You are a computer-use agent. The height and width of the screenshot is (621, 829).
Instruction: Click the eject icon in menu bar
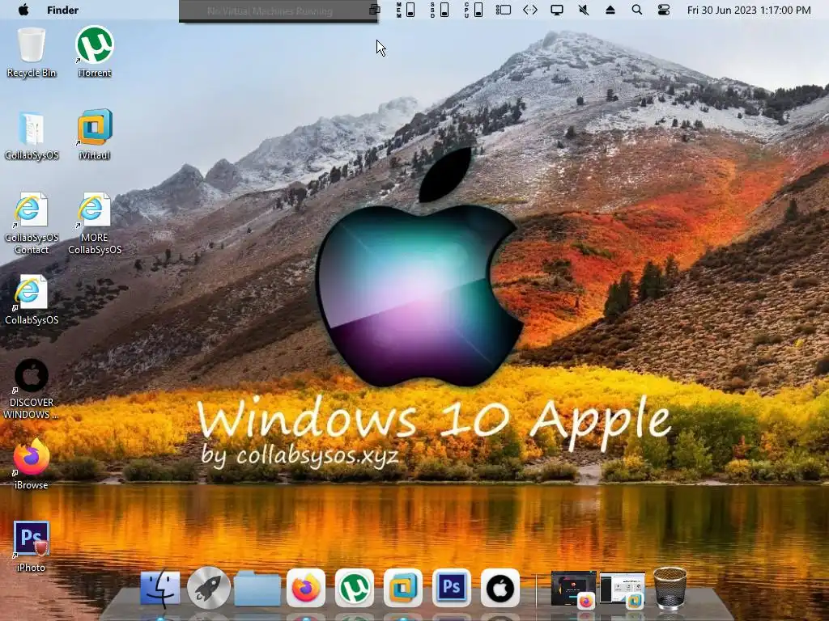pos(610,10)
